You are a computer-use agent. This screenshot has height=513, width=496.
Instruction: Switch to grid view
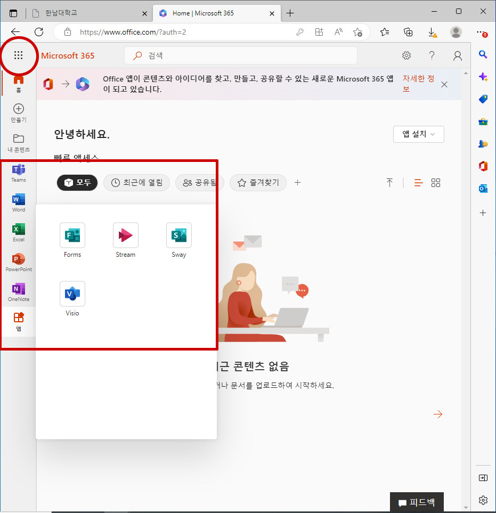point(435,183)
